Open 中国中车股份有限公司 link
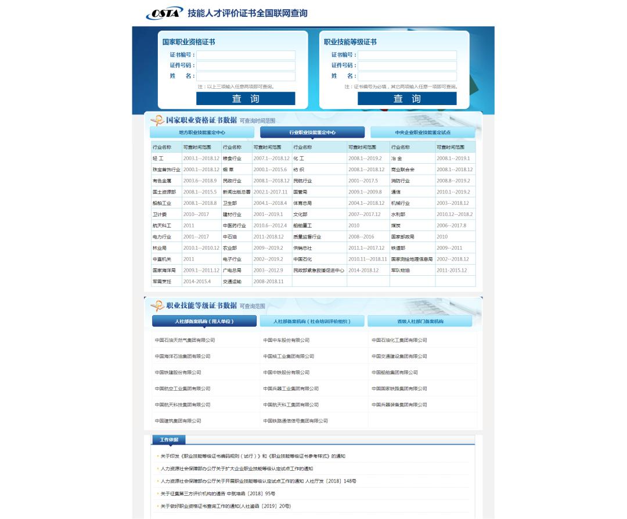The image size is (627, 519). point(286,340)
